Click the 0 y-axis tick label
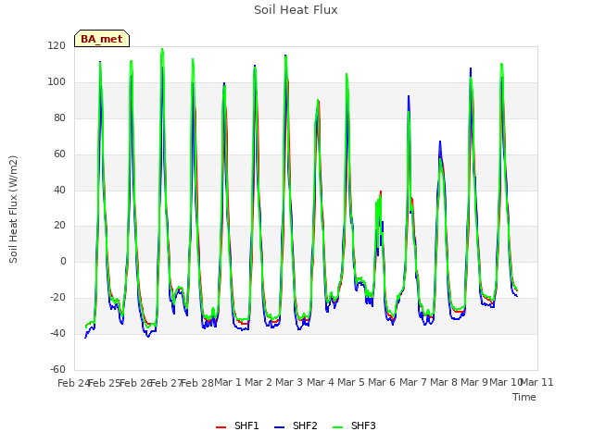 click(x=63, y=261)
